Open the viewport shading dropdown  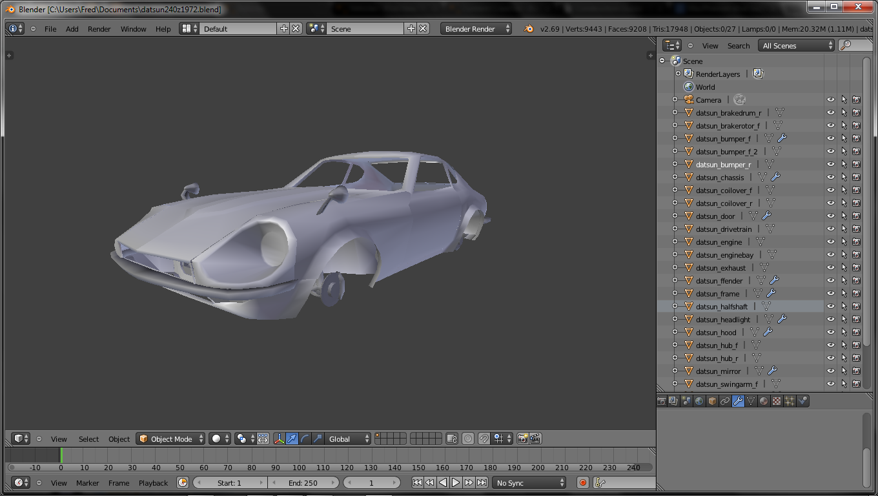[x=219, y=439]
